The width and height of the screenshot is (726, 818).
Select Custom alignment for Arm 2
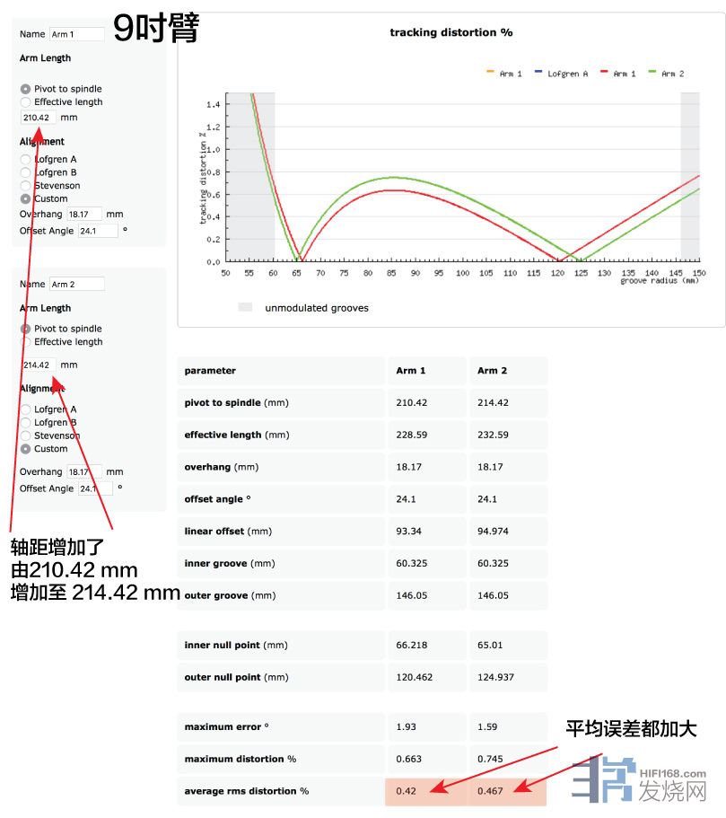[25, 449]
